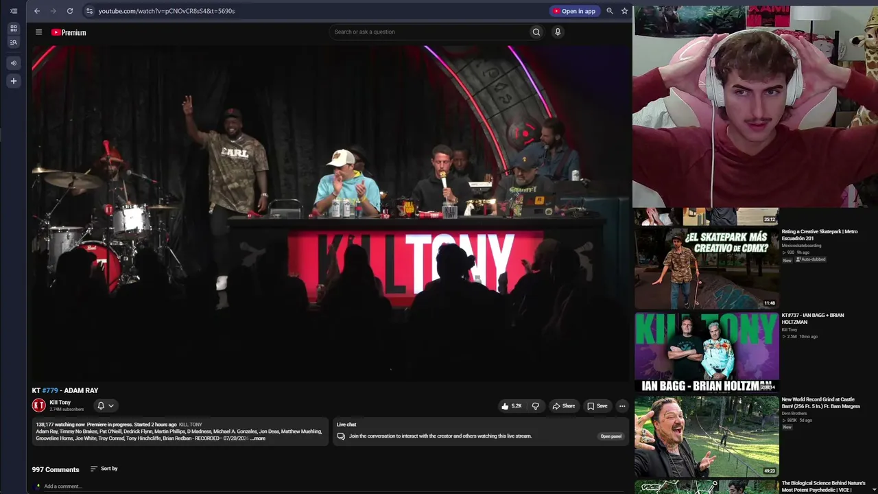The image size is (878, 494).
Task: Open Rating a Creative Skatepark video title
Action: 820,235
